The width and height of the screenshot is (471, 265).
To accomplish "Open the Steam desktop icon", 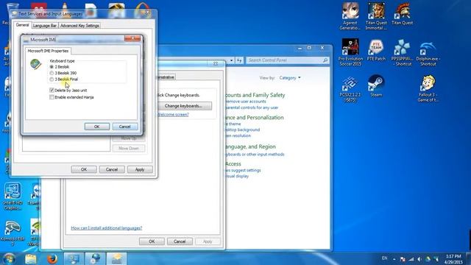I will point(376,86).
